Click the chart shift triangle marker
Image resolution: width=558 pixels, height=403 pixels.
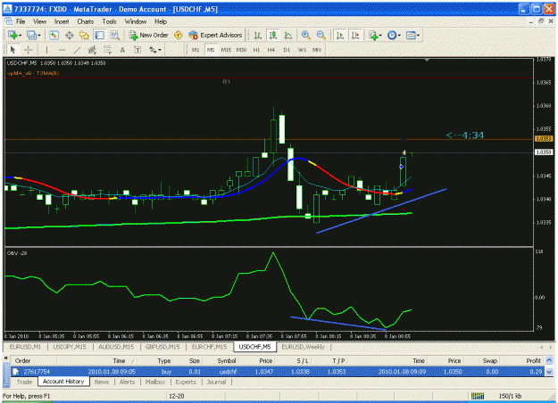pos(427,60)
